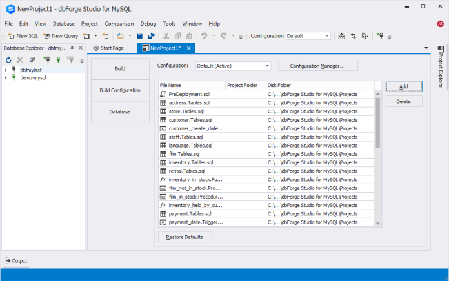Click the Save All icon
The height and width of the screenshot is (281, 449).
pos(151,36)
